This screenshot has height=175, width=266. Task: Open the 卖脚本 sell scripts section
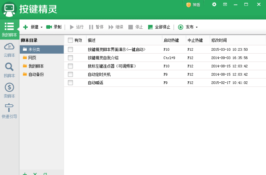[9, 90]
